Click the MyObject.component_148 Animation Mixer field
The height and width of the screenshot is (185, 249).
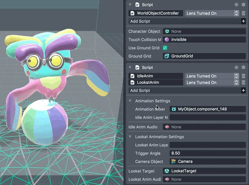click(208, 109)
